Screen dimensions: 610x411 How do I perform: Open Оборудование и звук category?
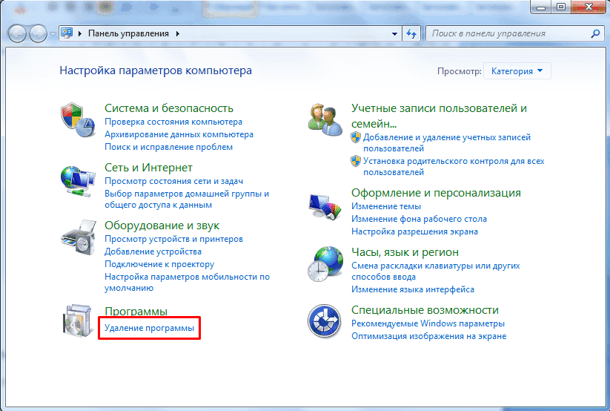[162, 226]
